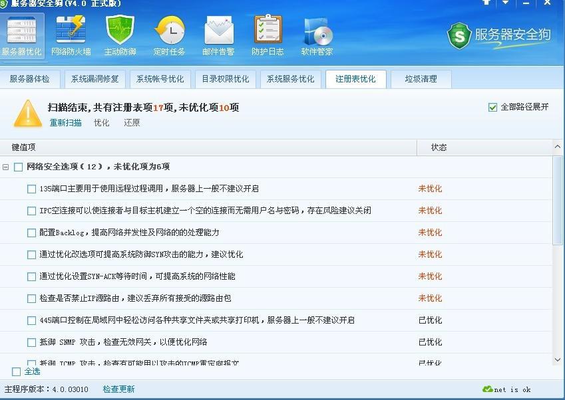Viewport: 565px width, 400px height.
Task: Open the 邮件告警 module
Action: [x=219, y=35]
